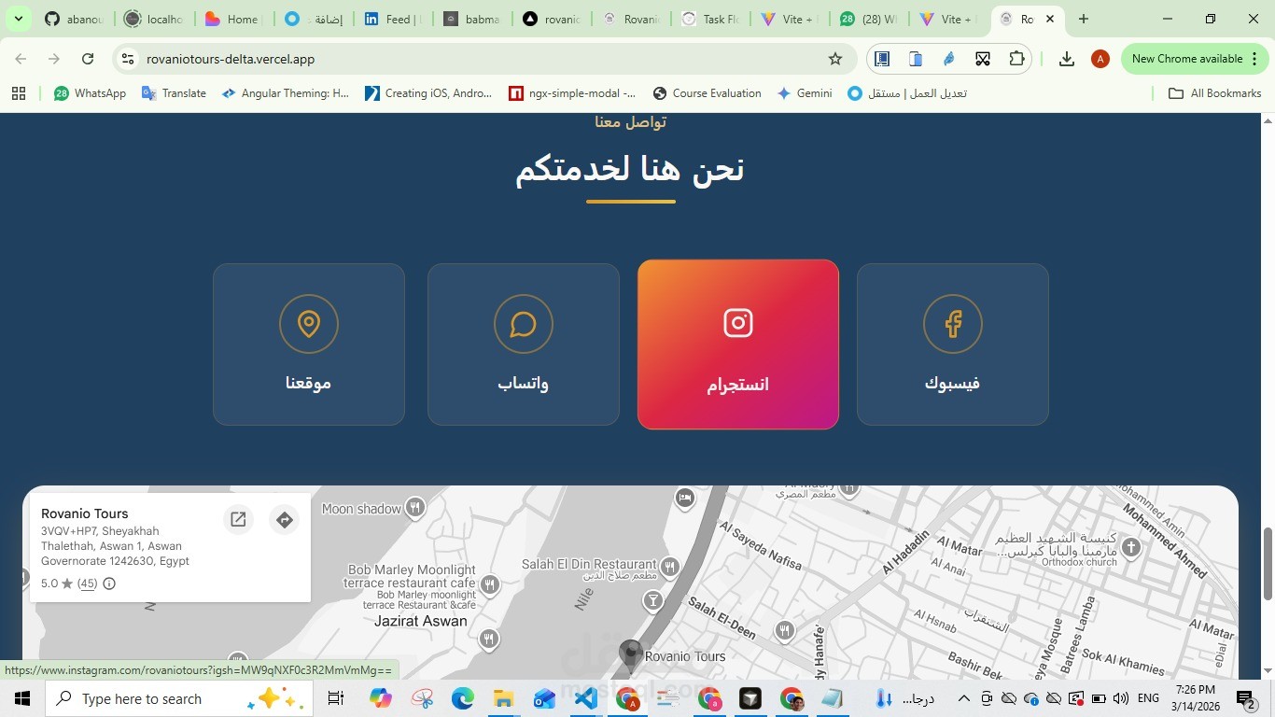
Task: Open the WhatsApp واتساب contact card
Action: point(524,344)
